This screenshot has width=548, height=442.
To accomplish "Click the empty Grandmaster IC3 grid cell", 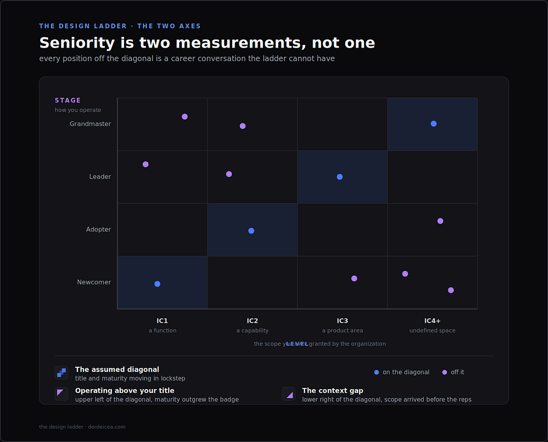I will [342, 125].
